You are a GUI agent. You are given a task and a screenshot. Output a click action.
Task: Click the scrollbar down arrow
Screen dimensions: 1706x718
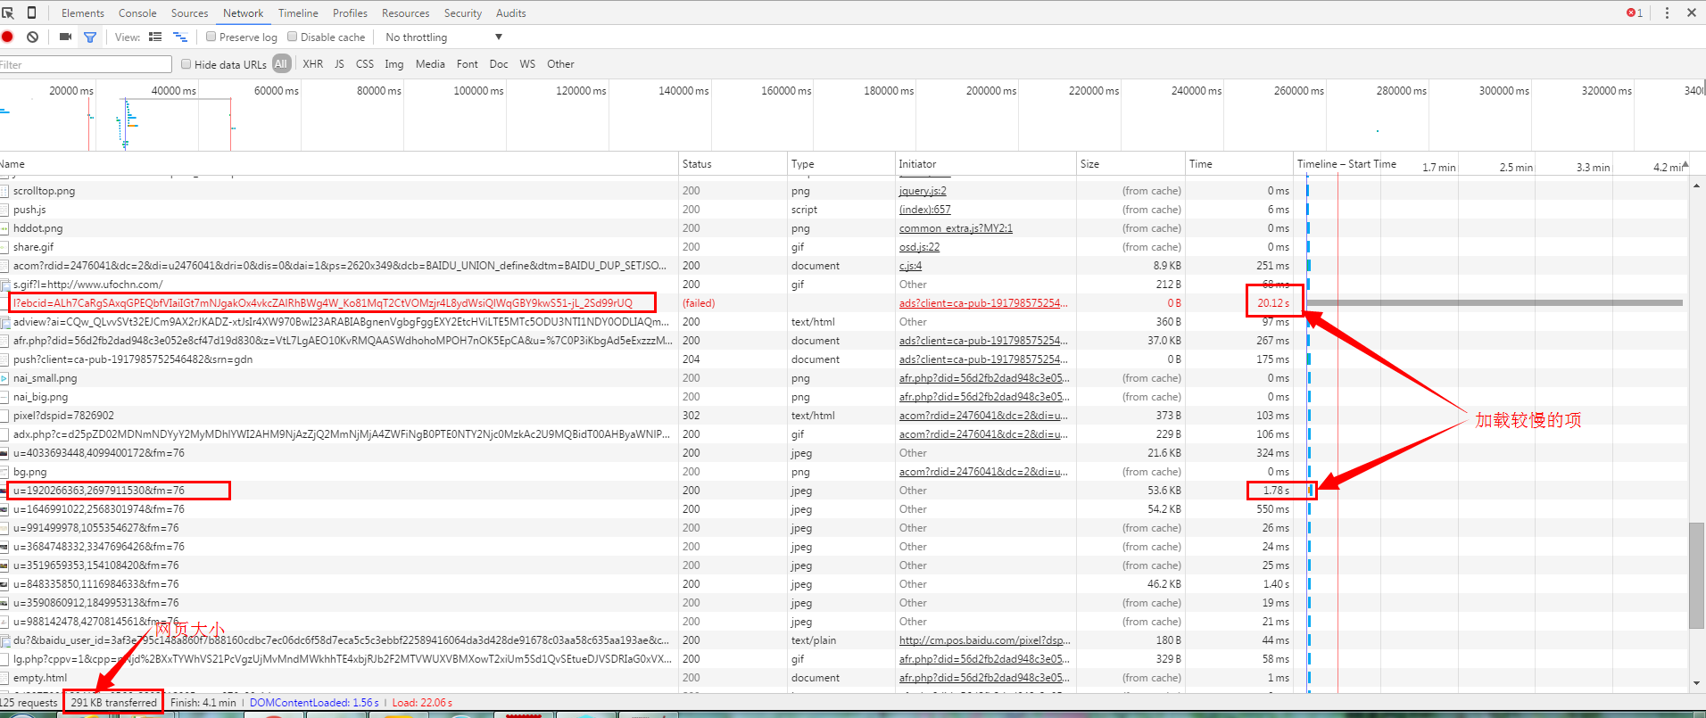pyautogui.click(x=1696, y=683)
